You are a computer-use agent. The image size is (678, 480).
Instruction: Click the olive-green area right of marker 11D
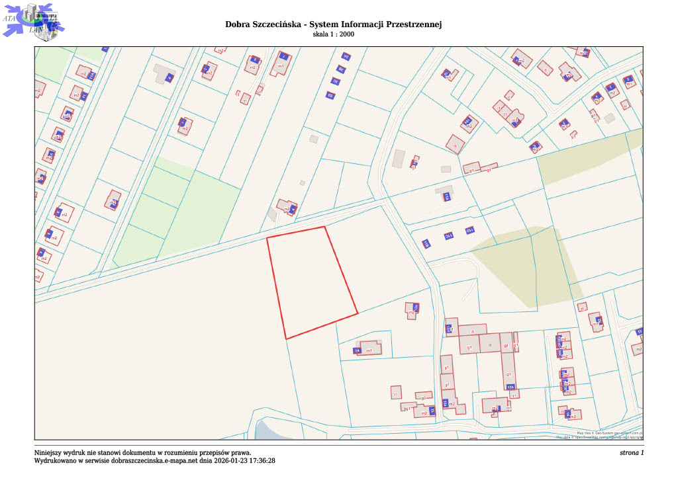coord(523,261)
